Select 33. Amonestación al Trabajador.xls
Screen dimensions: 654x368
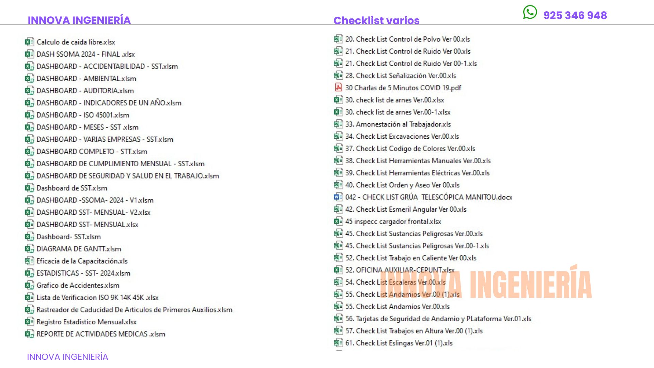(398, 124)
